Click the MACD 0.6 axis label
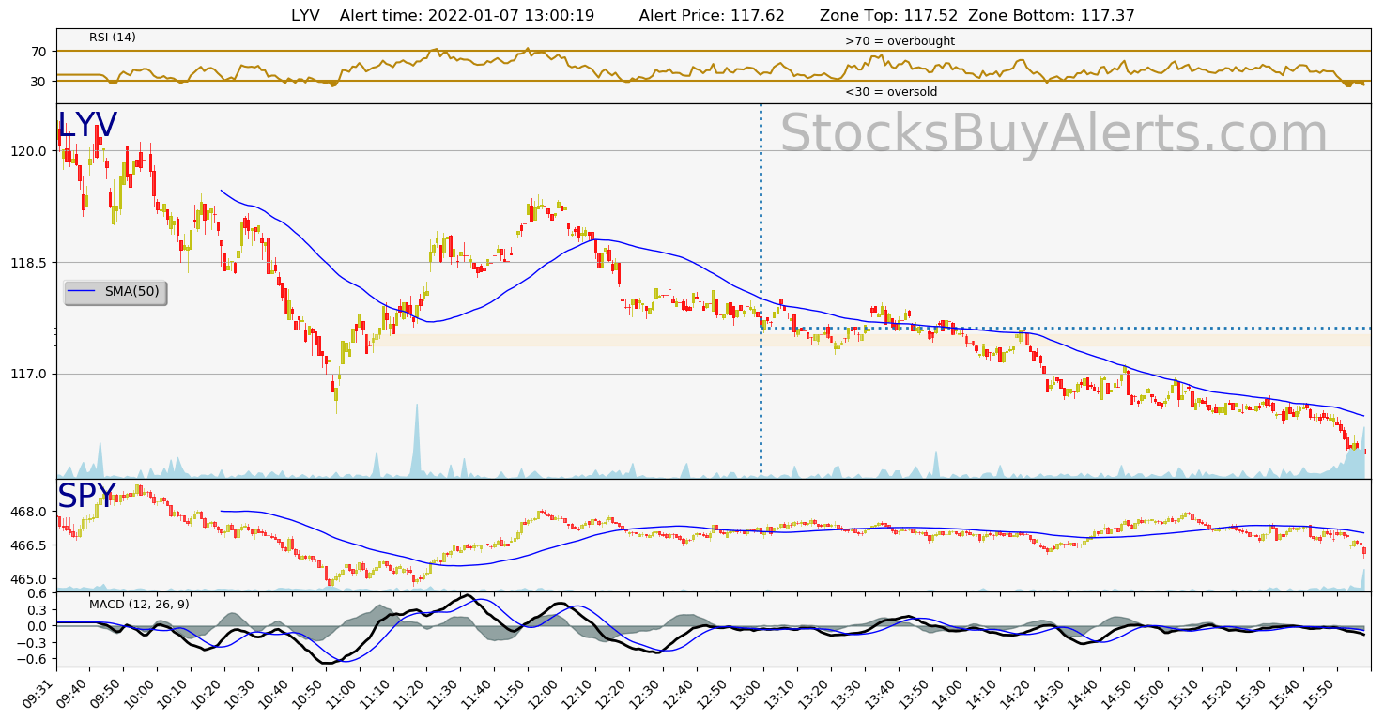 click(38, 593)
